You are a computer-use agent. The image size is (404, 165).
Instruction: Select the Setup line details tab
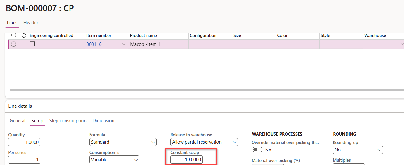point(37,121)
